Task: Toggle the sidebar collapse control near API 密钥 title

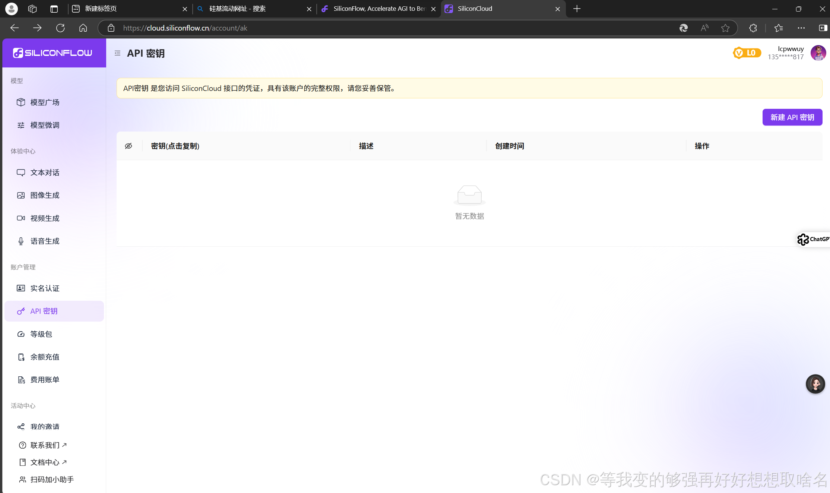Action: point(117,53)
